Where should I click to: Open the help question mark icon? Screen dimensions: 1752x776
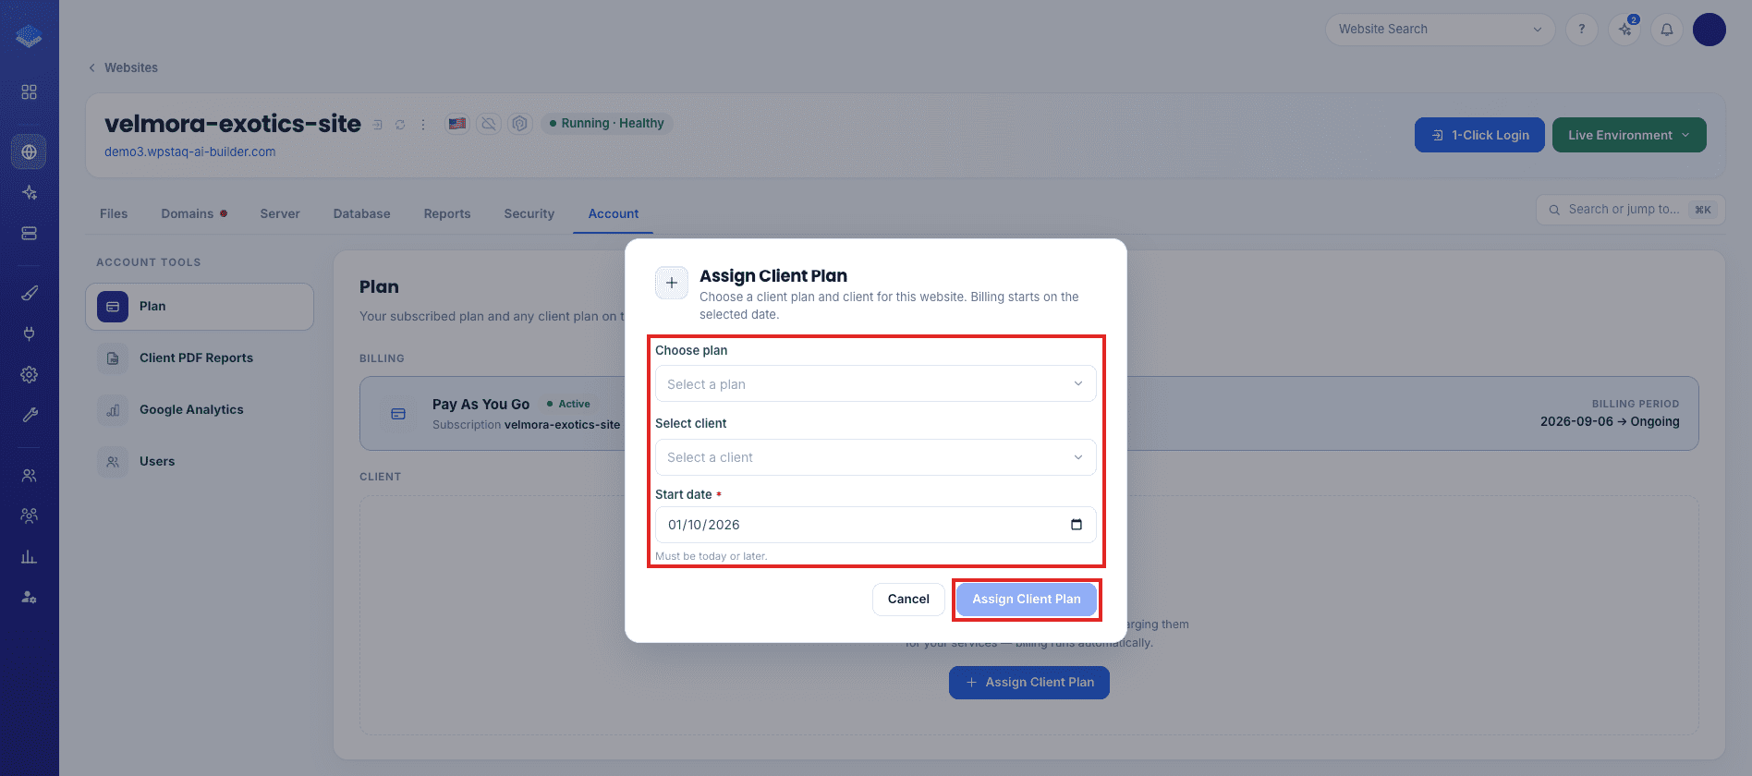(x=1582, y=30)
